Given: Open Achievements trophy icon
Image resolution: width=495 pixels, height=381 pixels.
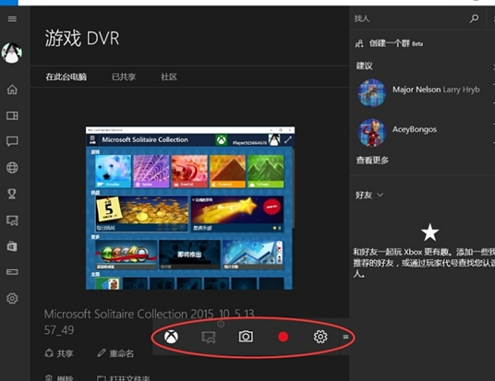Looking at the screenshot, I should tap(12, 194).
